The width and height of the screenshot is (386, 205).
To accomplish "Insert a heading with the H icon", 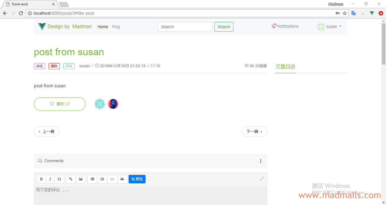I will tap(59, 179).
